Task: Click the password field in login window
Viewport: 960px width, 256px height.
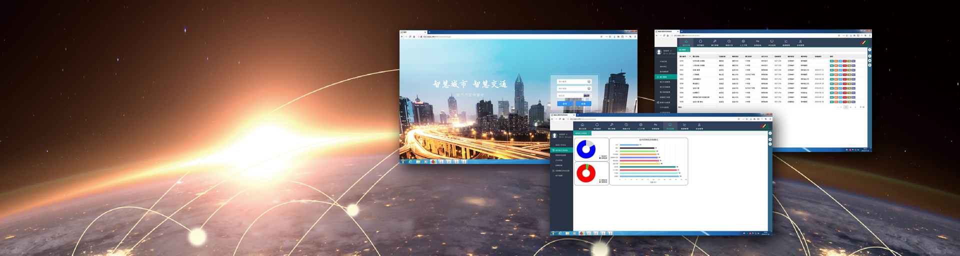Action: pos(574,88)
